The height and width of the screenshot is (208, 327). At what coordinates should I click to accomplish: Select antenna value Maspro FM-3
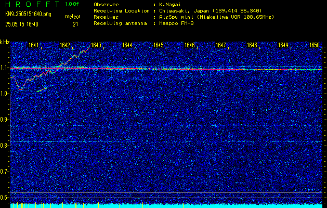coord(176,23)
